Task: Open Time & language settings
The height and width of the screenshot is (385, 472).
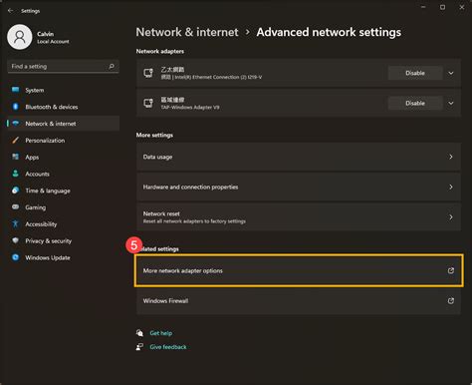Action: click(x=63, y=191)
